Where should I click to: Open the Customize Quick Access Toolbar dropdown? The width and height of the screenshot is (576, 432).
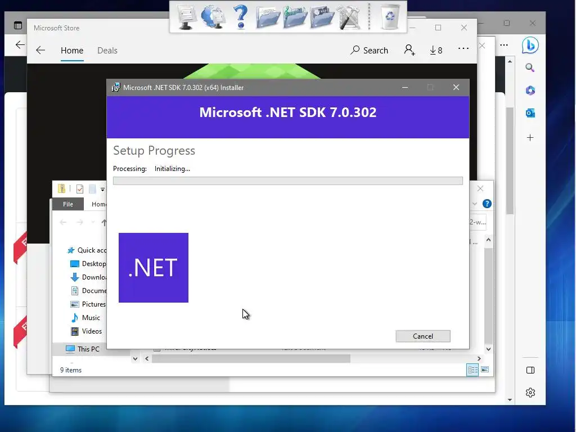point(102,190)
